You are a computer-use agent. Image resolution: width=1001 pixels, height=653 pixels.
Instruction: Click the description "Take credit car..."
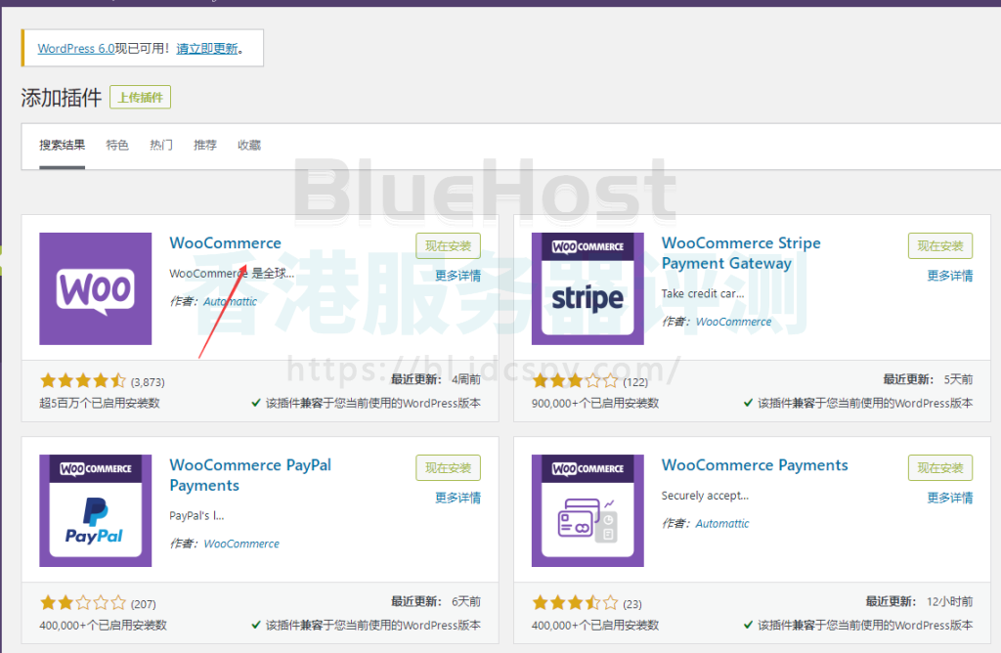[703, 293]
